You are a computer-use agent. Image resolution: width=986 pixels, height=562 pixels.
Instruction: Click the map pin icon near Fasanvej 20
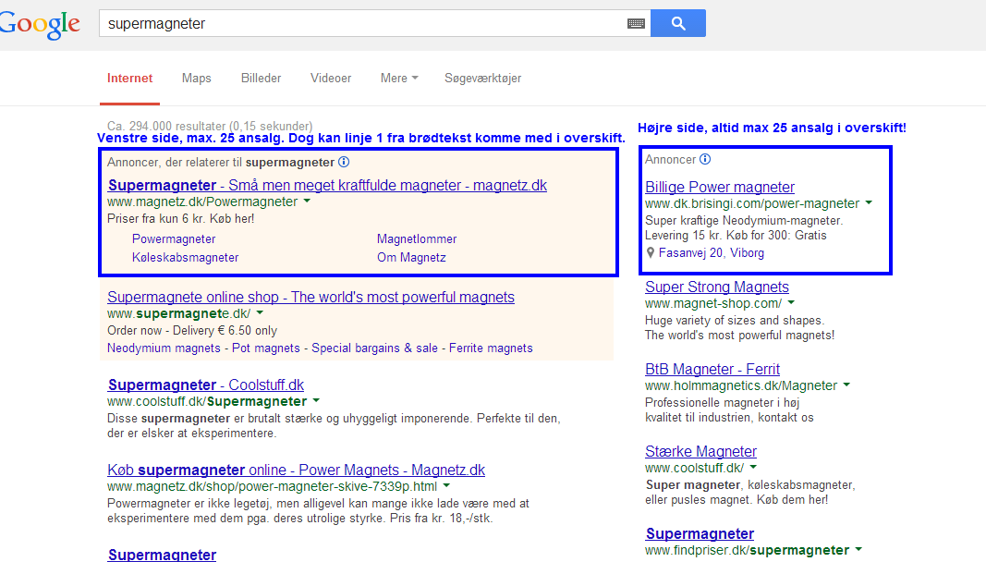pos(651,253)
